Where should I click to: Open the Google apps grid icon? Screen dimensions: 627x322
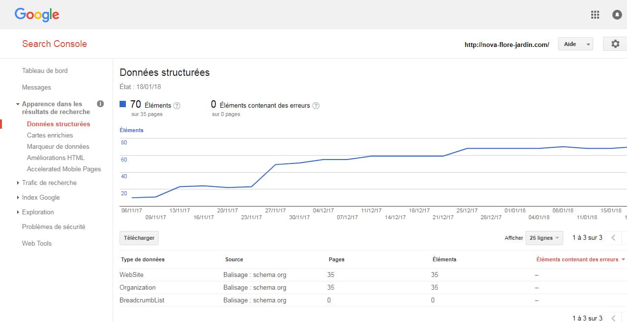pyautogui.click(x=595, y=15)
